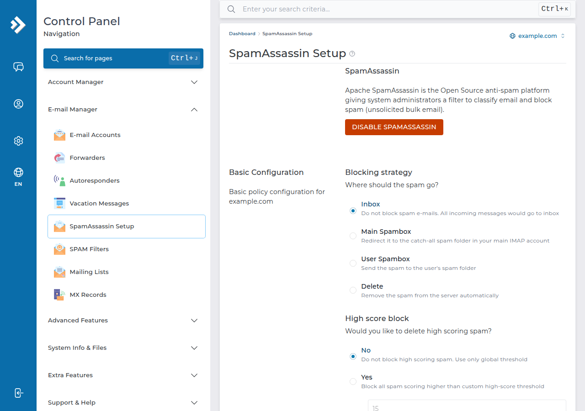Click the "Basic Configuration" heading

(266, 173)
